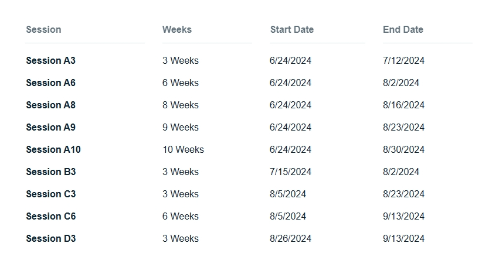Choose Session A10 in the table
This screenshot has height=274, width=482.
[53, 149]
